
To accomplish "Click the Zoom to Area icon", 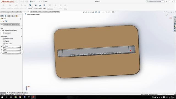I will (86, 12).
